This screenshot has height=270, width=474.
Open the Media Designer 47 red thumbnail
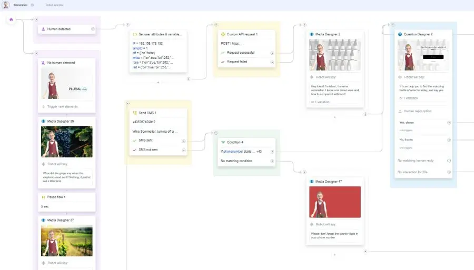coord(335,201)
